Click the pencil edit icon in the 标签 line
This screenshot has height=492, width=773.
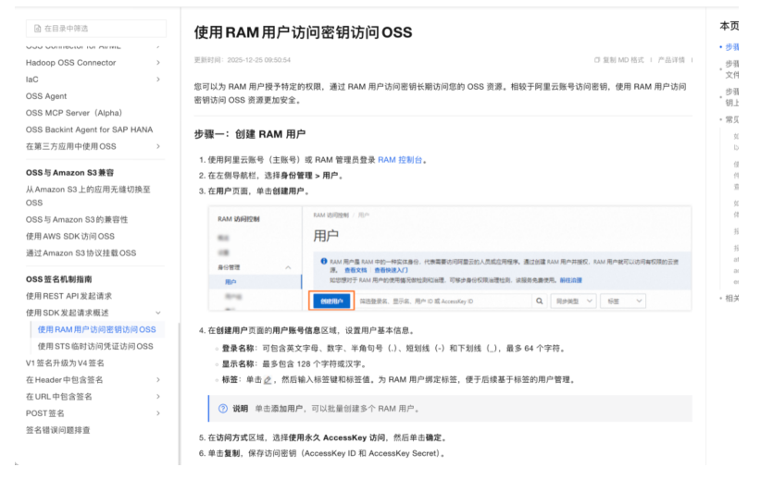point(268,380)
